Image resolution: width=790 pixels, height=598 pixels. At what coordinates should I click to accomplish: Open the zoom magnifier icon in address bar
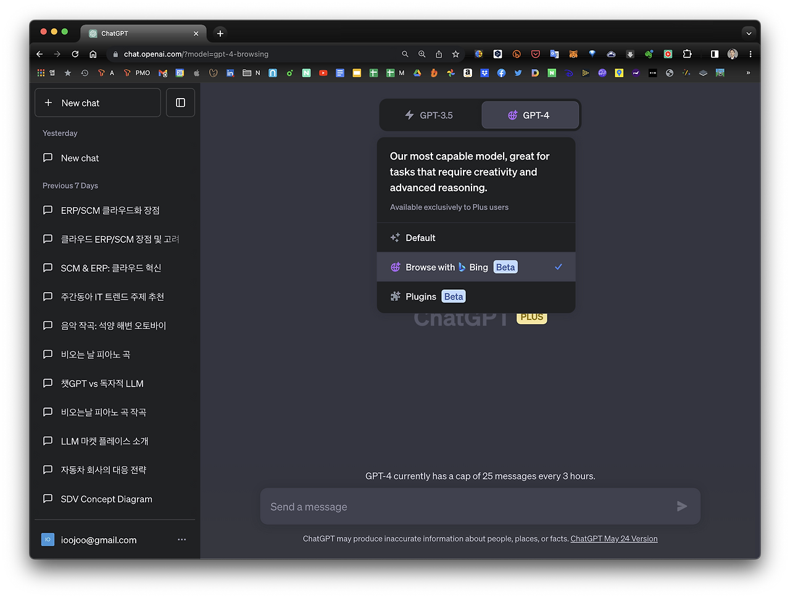422,54
